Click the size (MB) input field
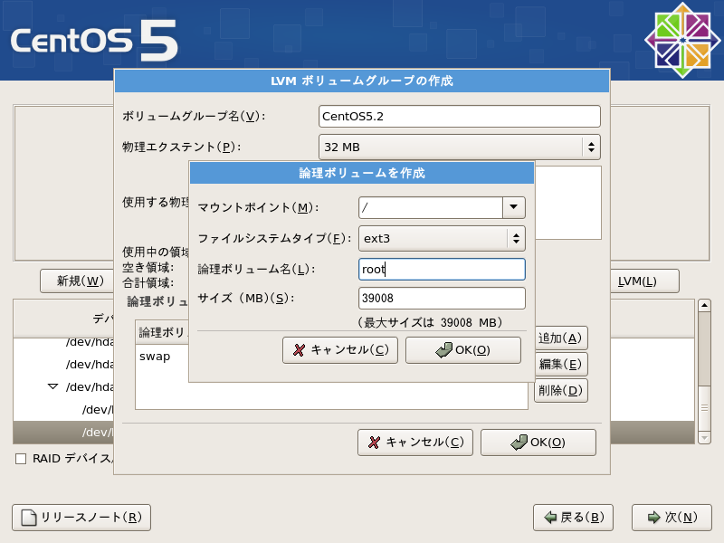 pos(442,299)
